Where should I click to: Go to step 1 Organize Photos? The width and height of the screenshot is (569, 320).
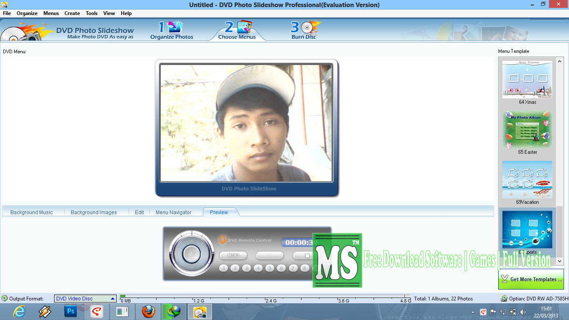[x=172, y=30]
